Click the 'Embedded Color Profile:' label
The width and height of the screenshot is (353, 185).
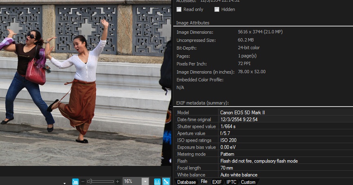tap(200, 80)
